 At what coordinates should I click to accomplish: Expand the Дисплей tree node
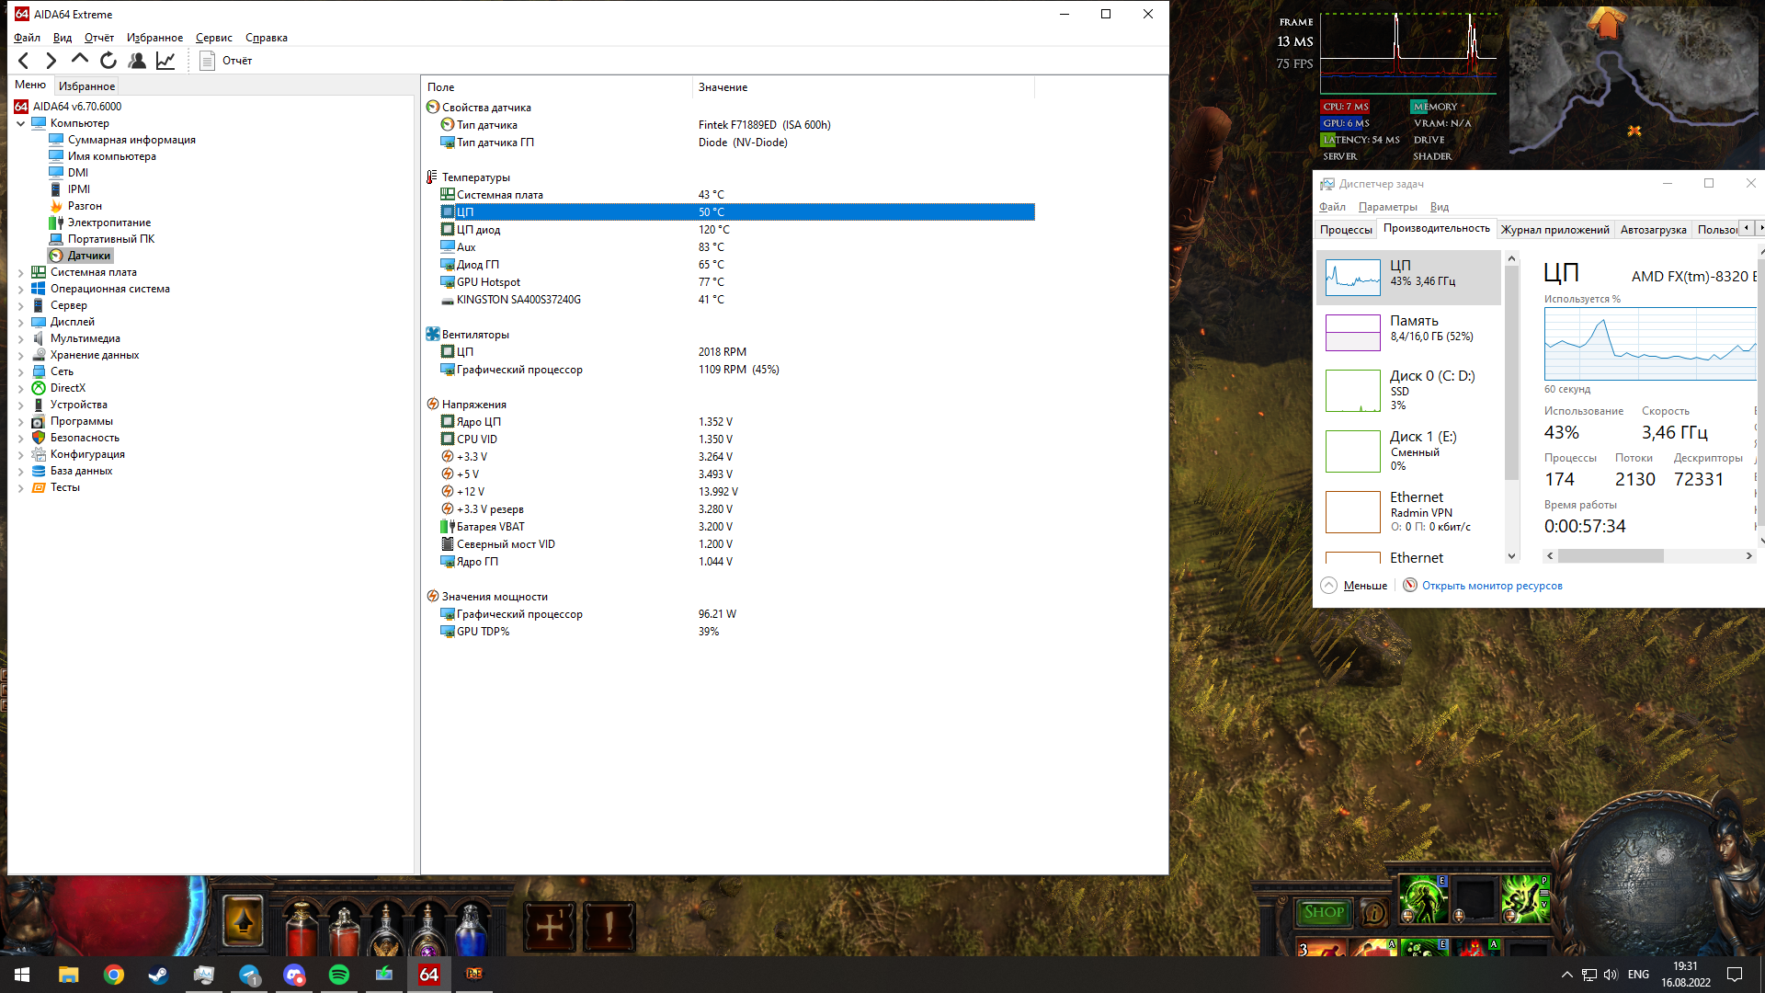pos(20,322)
